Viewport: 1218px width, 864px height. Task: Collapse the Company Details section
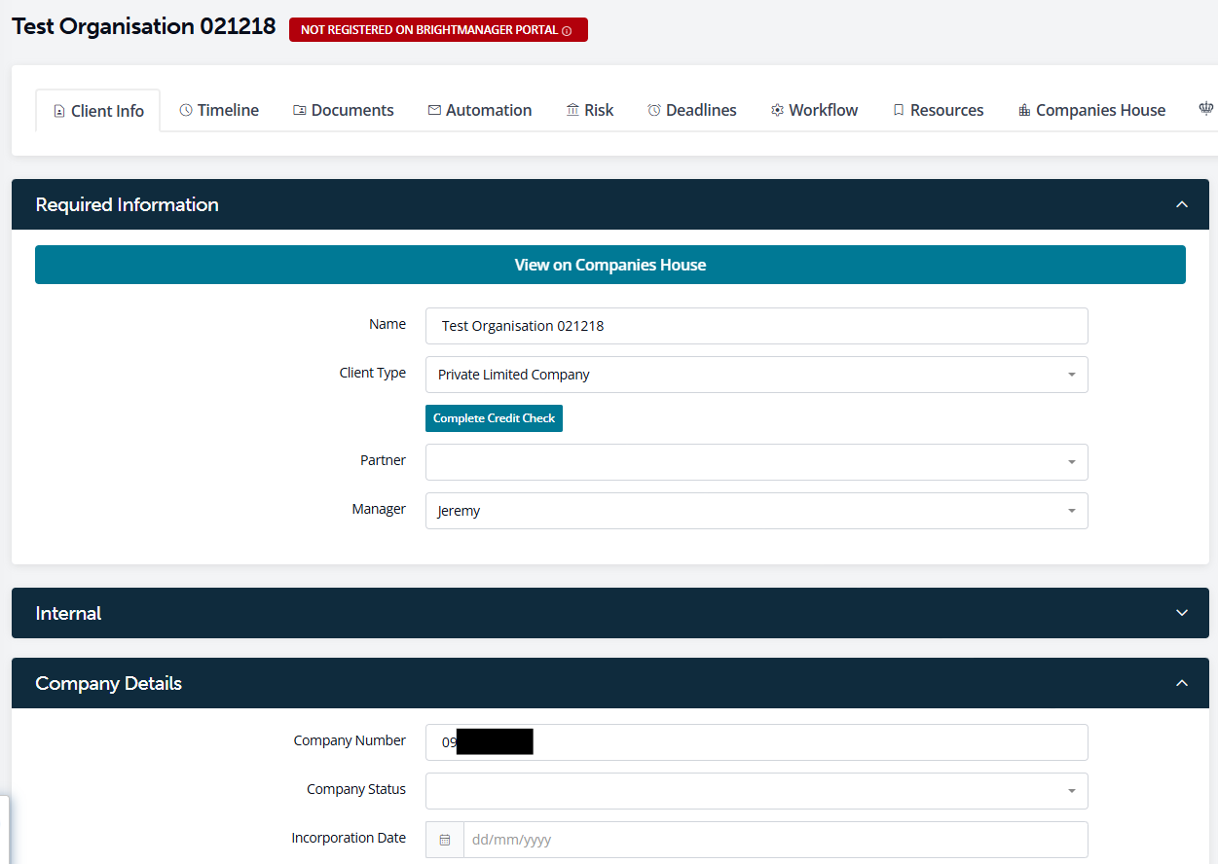click(1182, 683)
